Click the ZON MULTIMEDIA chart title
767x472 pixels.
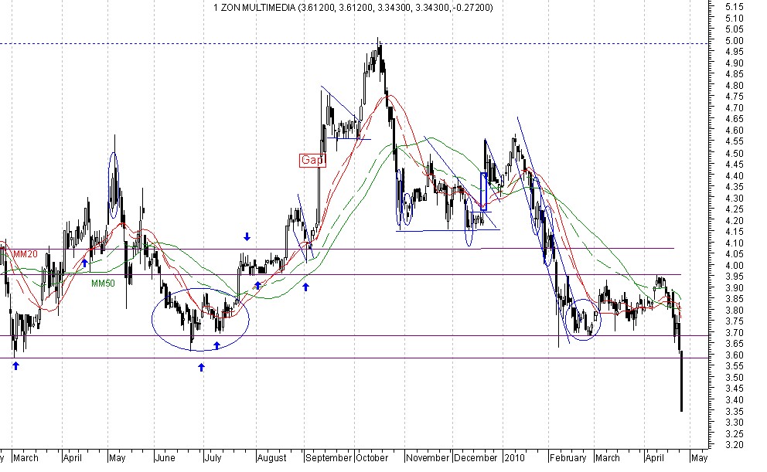pos(353,7)
